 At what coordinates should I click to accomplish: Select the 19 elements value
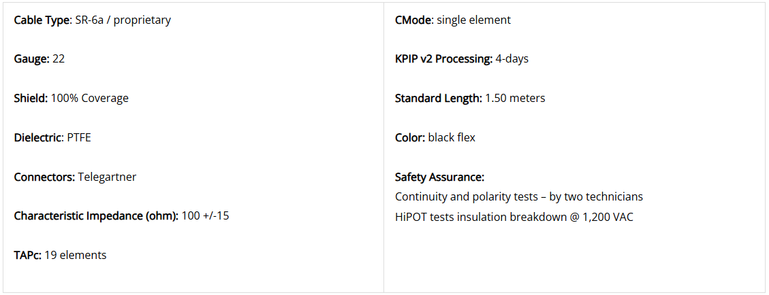pyautogui.click(x=76, y=255)
